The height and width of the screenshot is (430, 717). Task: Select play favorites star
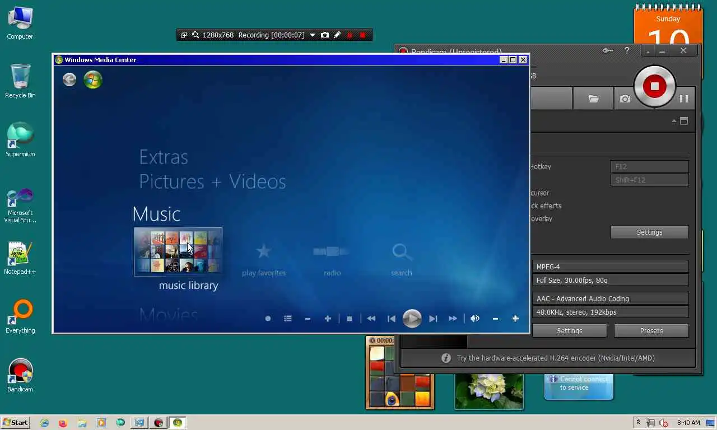(x=263, y=251)
